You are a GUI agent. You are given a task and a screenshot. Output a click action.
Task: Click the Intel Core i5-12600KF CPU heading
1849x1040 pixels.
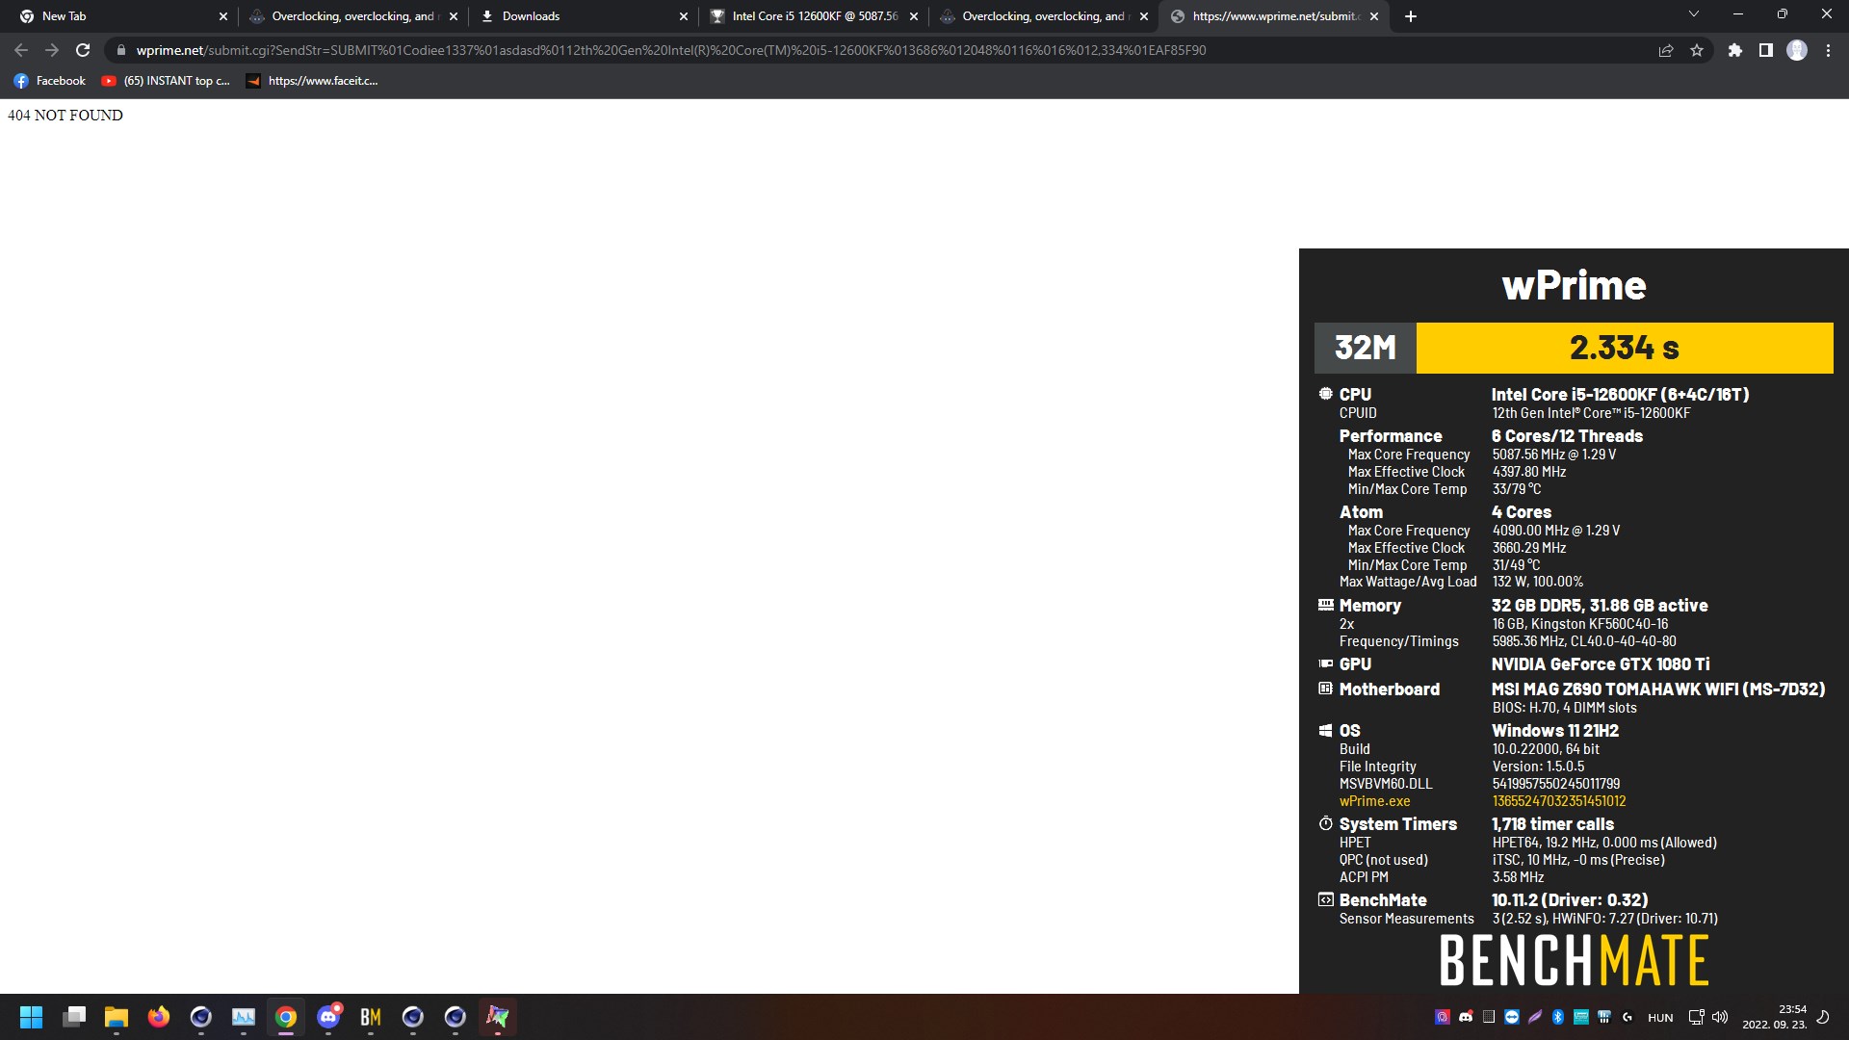pos(1620,395)
